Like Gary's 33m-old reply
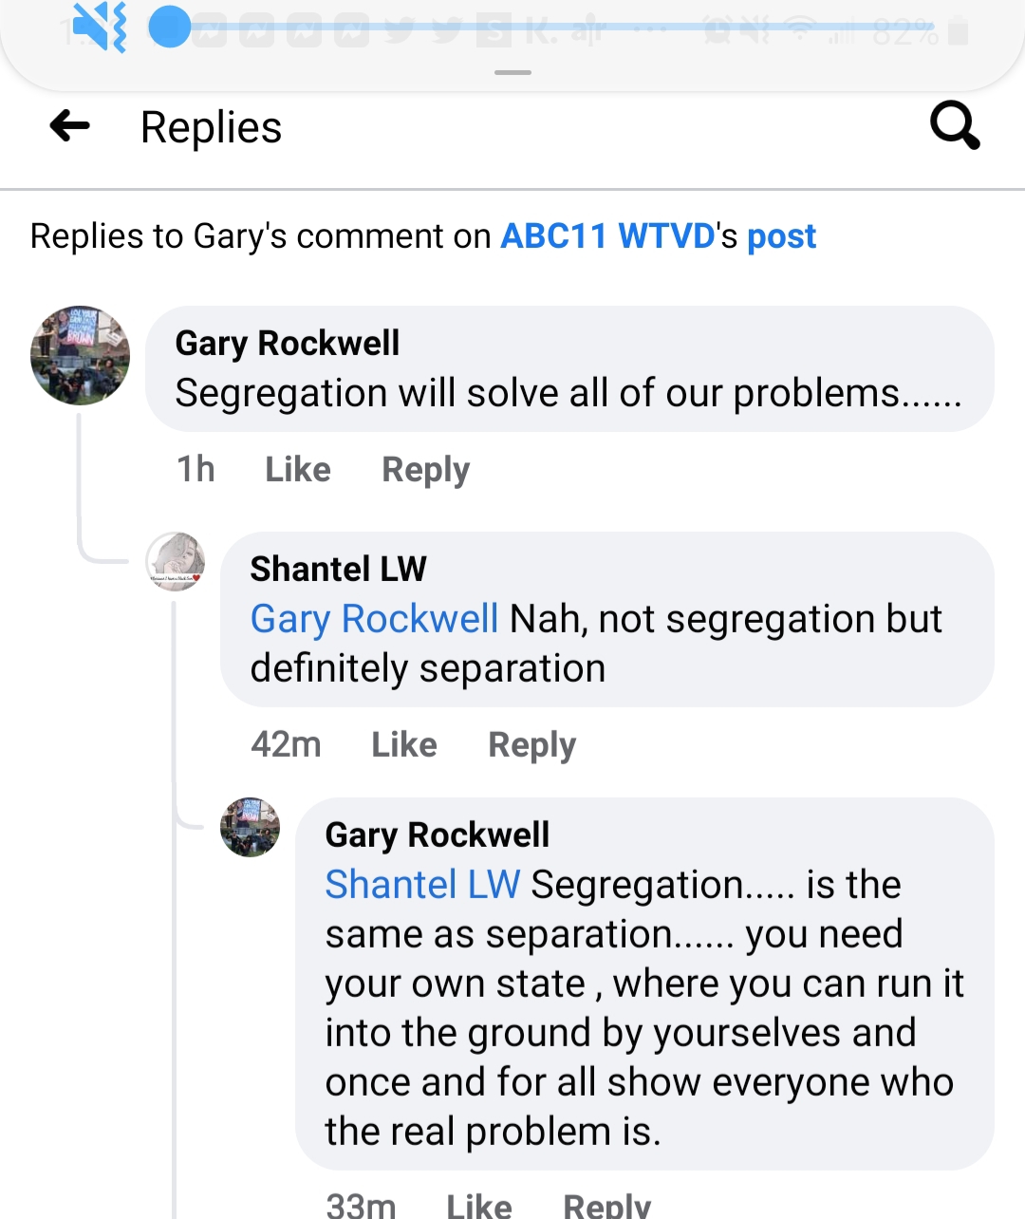This screenshot has width=1025, height=1219. click(x=479, y=1206)
